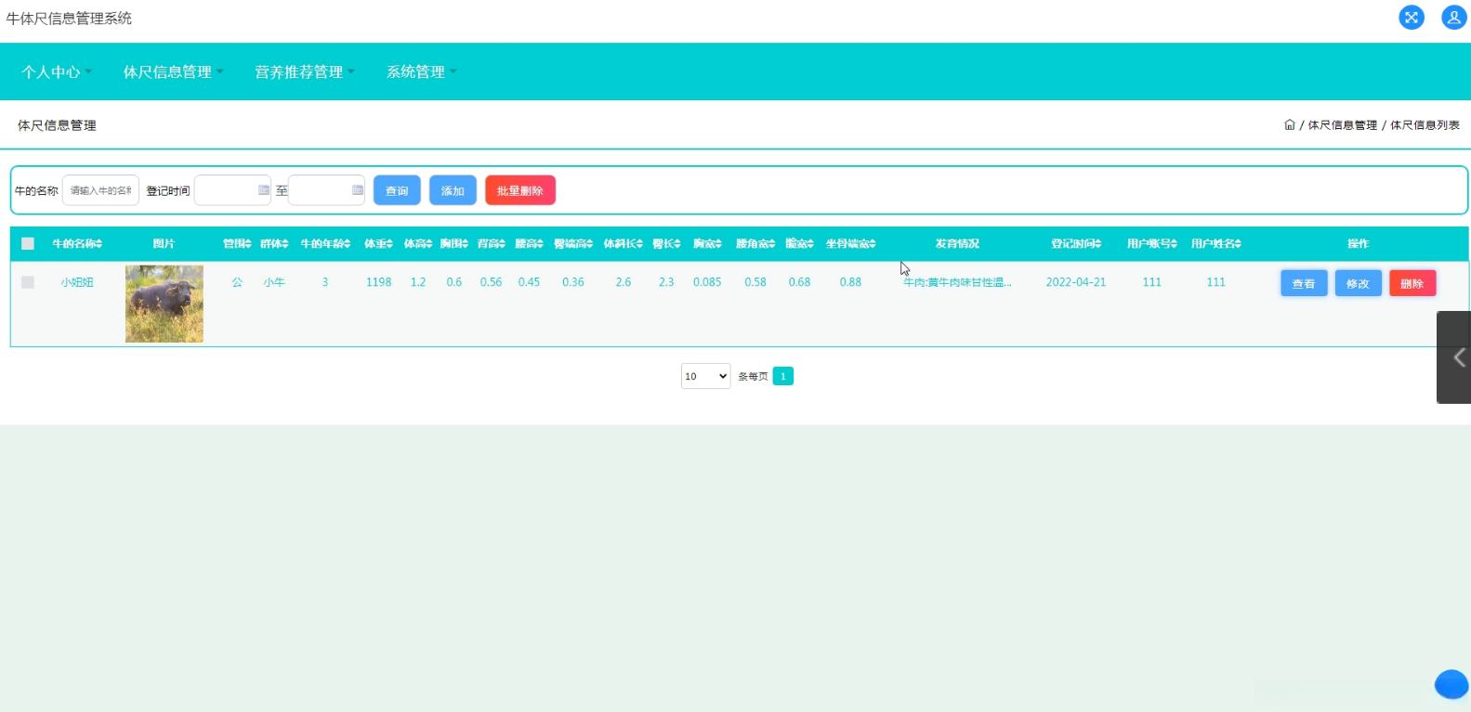
Task: Edit the 小妞妞 record with 修改
Action: click(1358, 283)
